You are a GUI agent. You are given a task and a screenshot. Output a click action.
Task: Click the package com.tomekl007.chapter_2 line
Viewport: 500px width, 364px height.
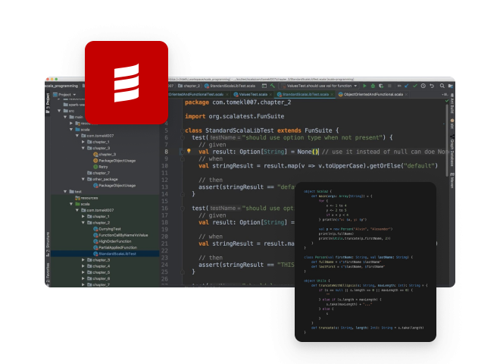tap(238, 102)
